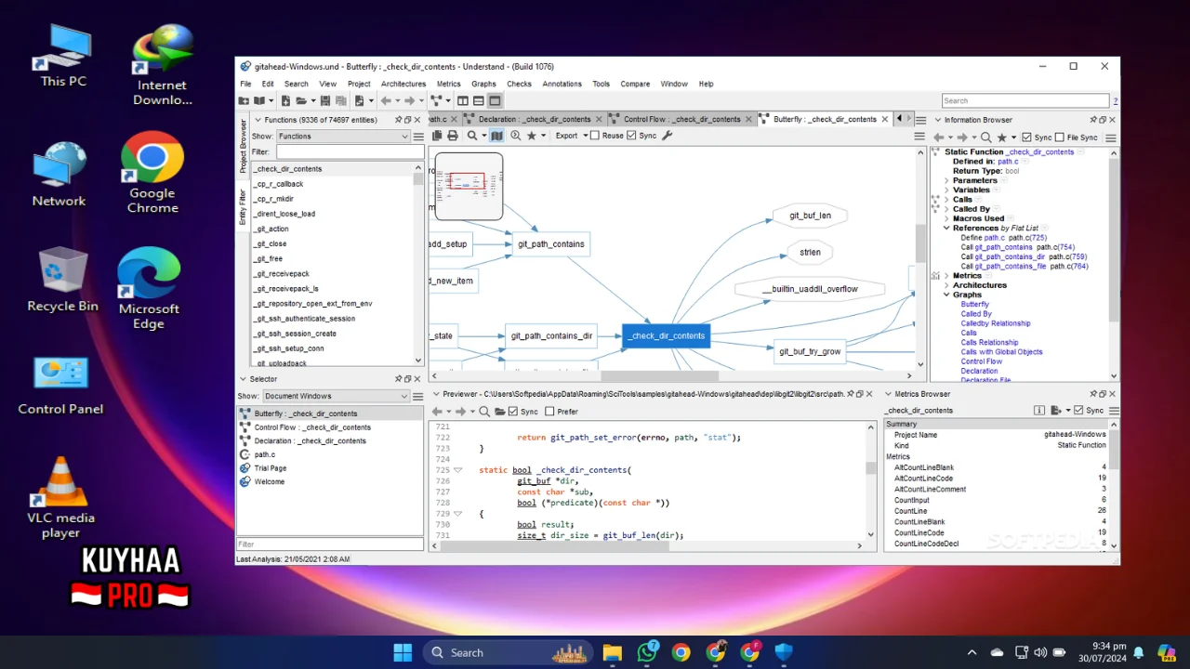The height and width of the screenshot is (669, 1190).
Task: Select _git_receivepack in Functions list
Action: 283,274
